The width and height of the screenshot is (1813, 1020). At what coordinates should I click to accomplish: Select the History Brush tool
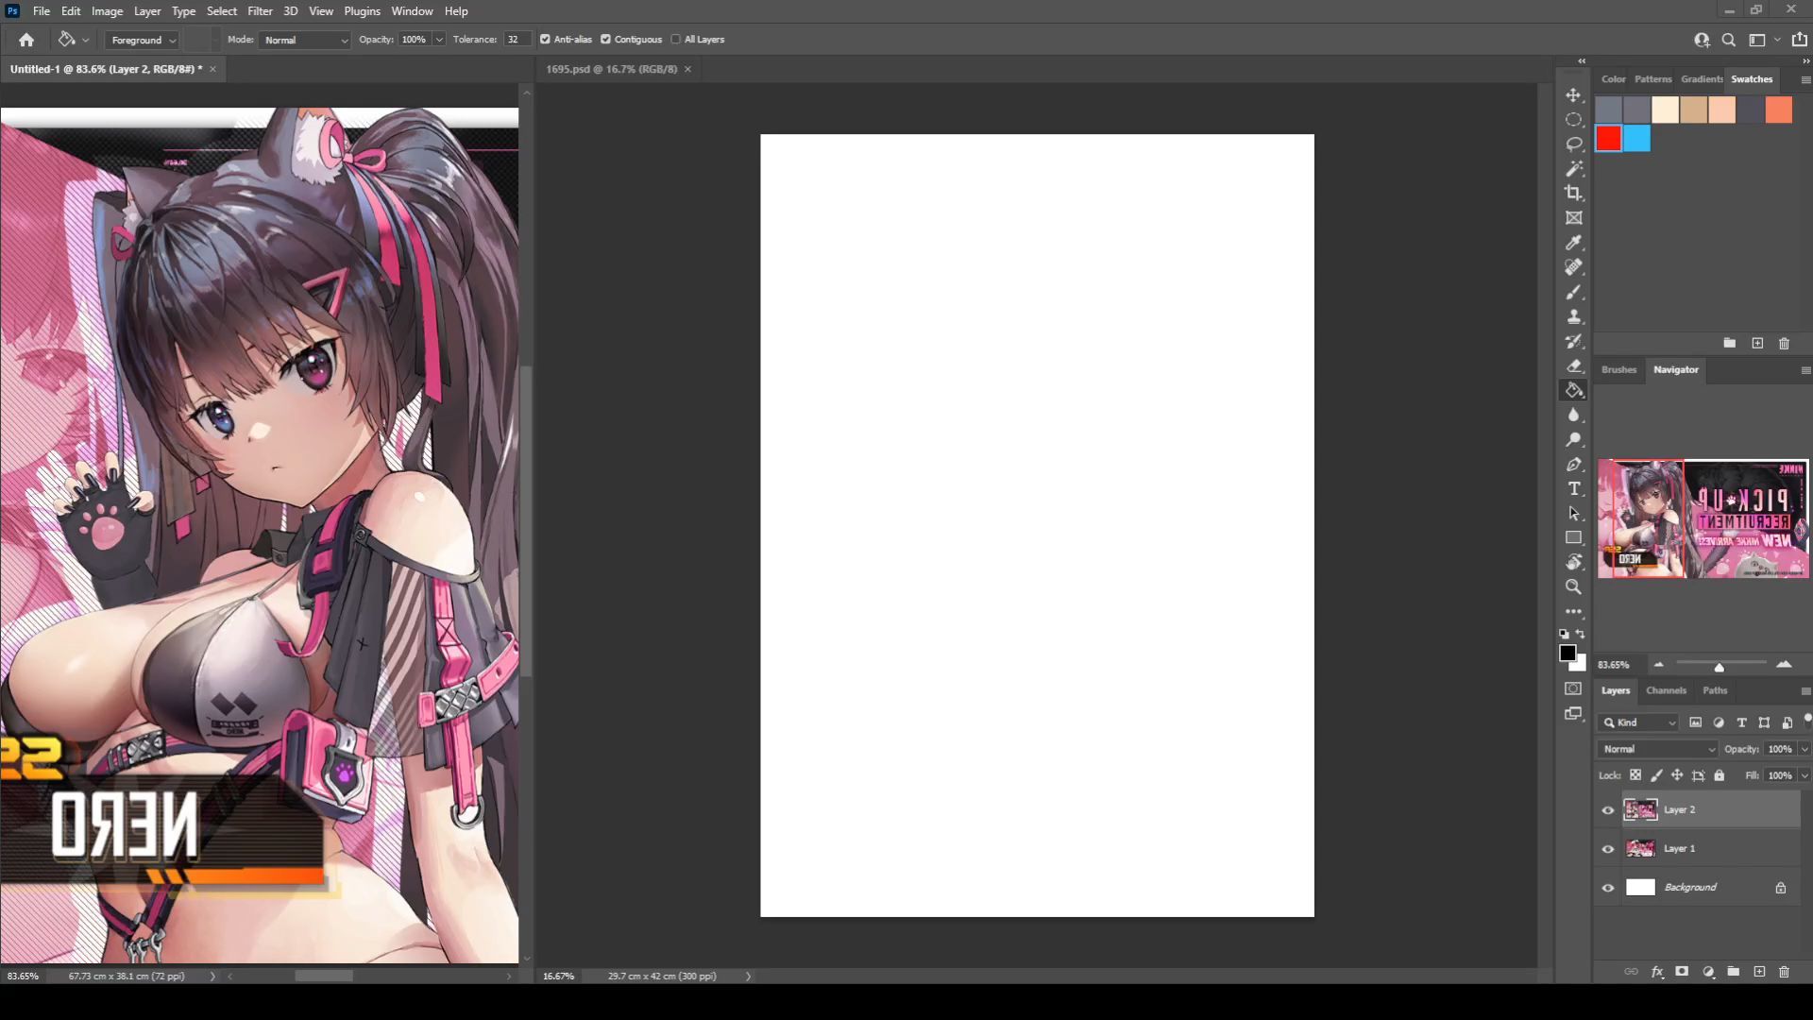pos(1573,341)
